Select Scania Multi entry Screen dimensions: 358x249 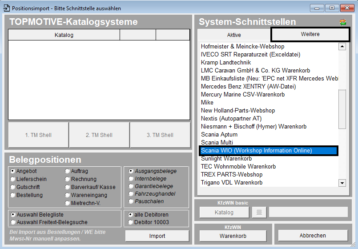(269, 142)
